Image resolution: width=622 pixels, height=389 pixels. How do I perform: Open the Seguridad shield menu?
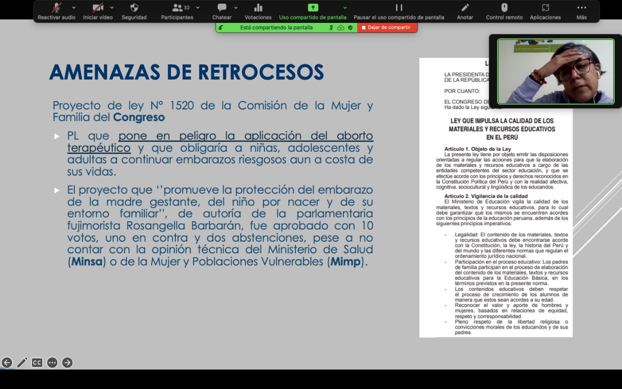pos(134,11)
